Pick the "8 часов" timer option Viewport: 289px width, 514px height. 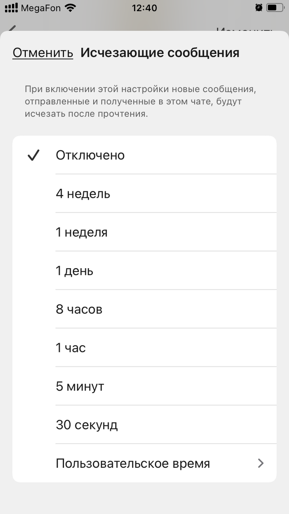pos(79,309)
